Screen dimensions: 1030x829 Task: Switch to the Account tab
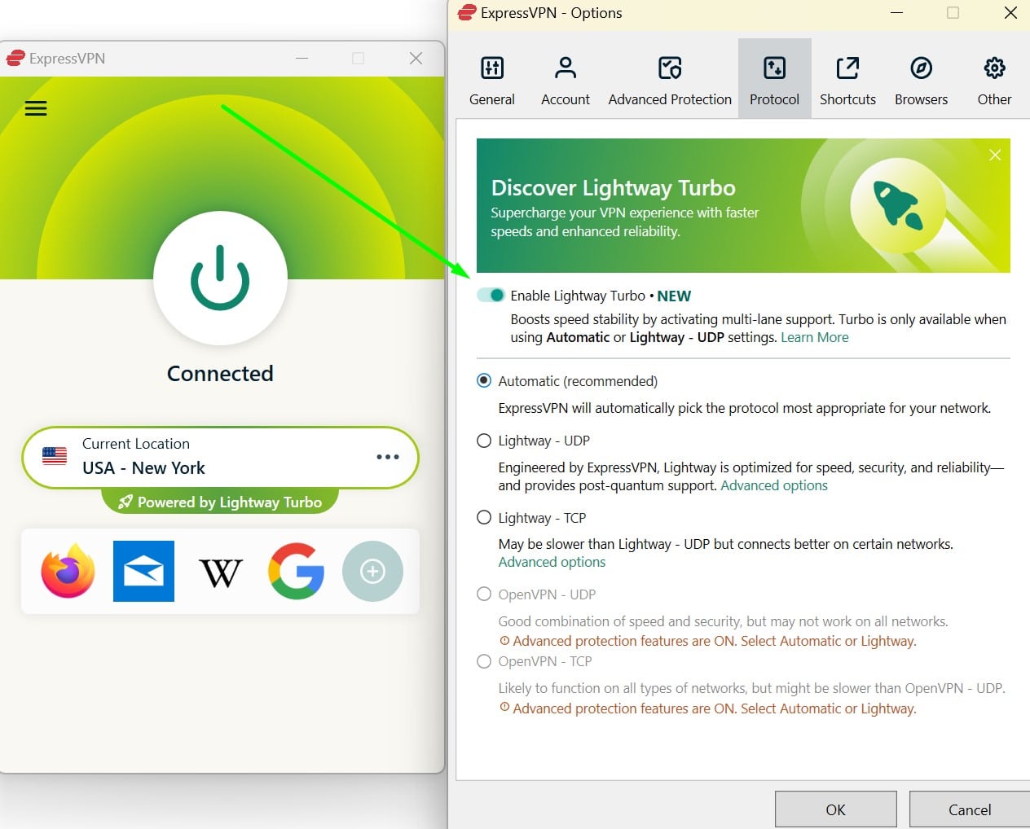tap(566, 79)
